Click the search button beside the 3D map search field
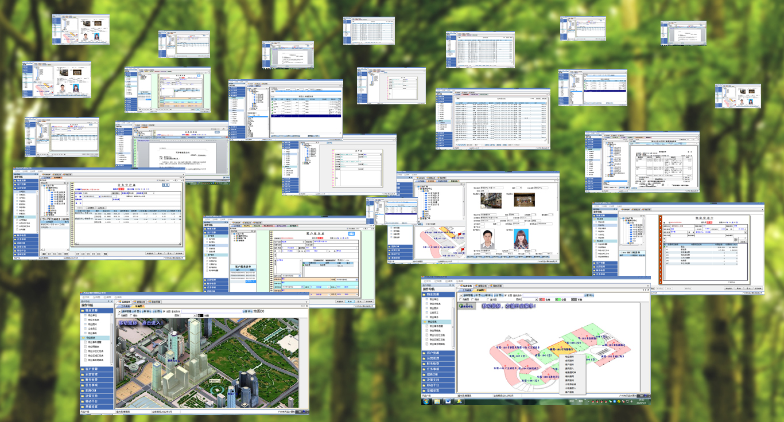 [248, 311]
